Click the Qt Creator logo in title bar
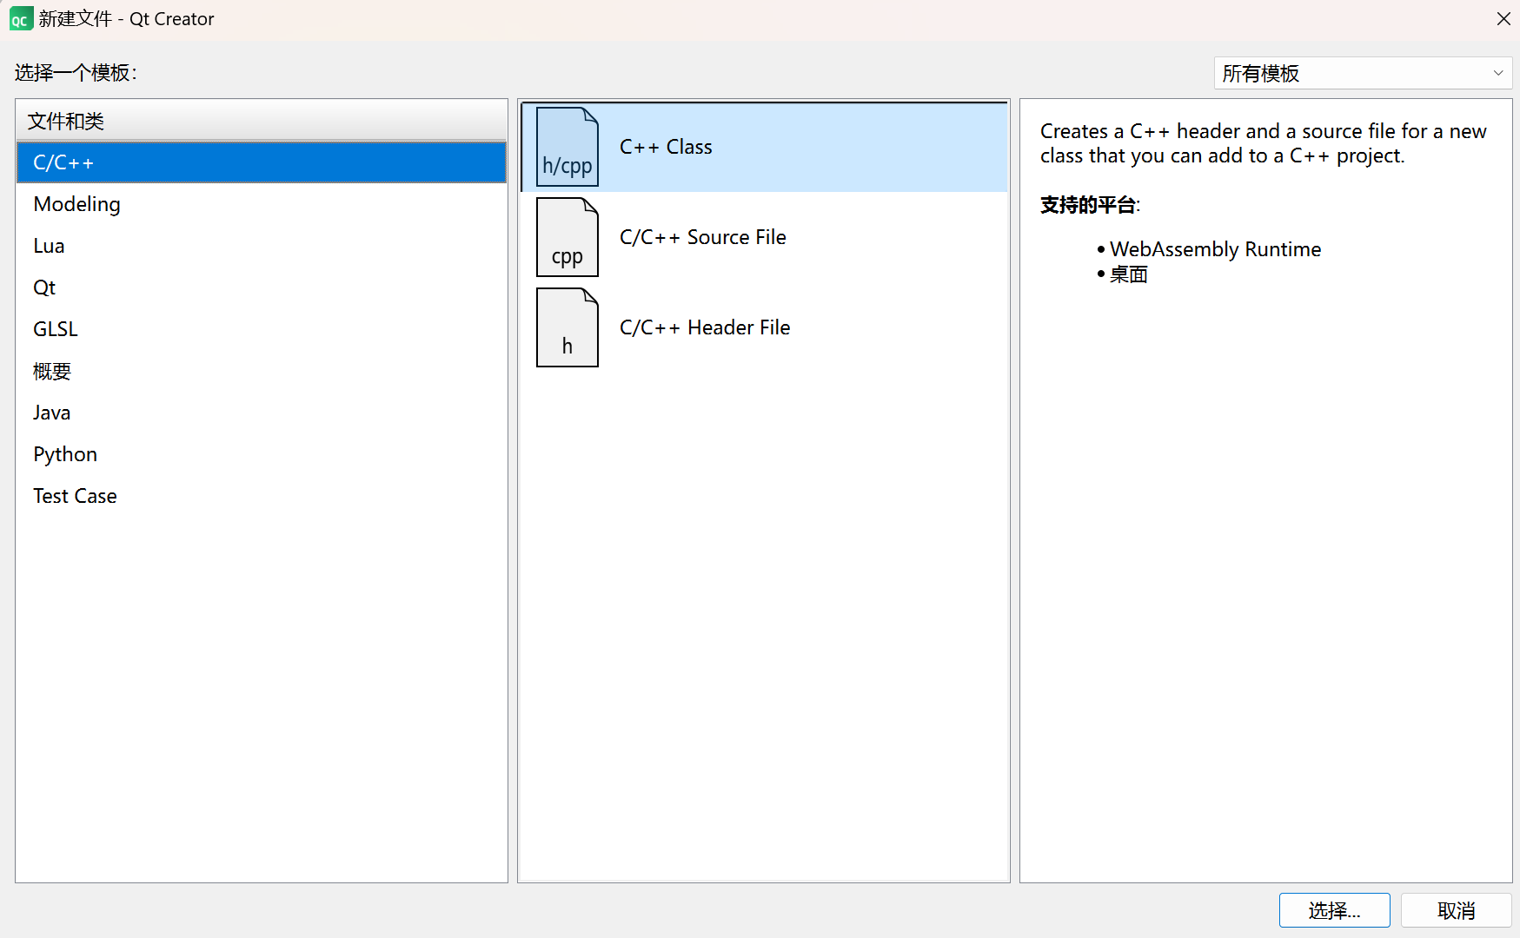This screenshot has height=938, width=1520. pos(21,19)
